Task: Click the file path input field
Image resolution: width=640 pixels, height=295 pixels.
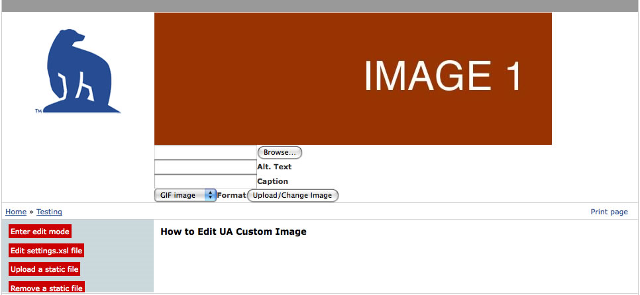Action: 205,152
